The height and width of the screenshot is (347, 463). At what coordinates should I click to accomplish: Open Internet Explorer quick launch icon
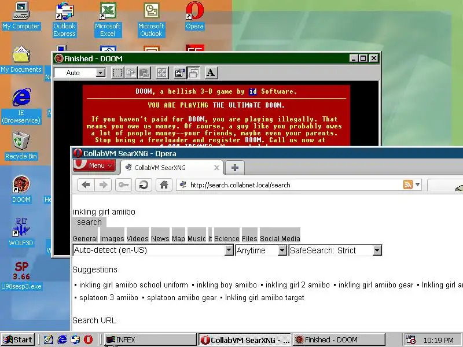[x=62, y=339]
